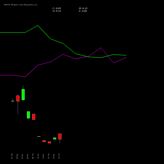Click the '05 Oct' date axis label
164x164 pixels.
(28, 156)
